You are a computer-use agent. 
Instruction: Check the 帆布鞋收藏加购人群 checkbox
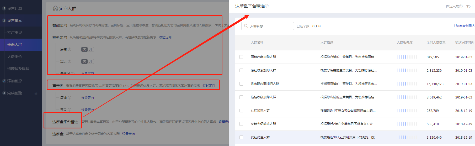point(241,84)
